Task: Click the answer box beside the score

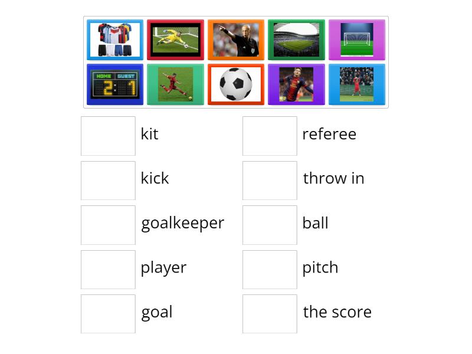Action: coord(270,314)
